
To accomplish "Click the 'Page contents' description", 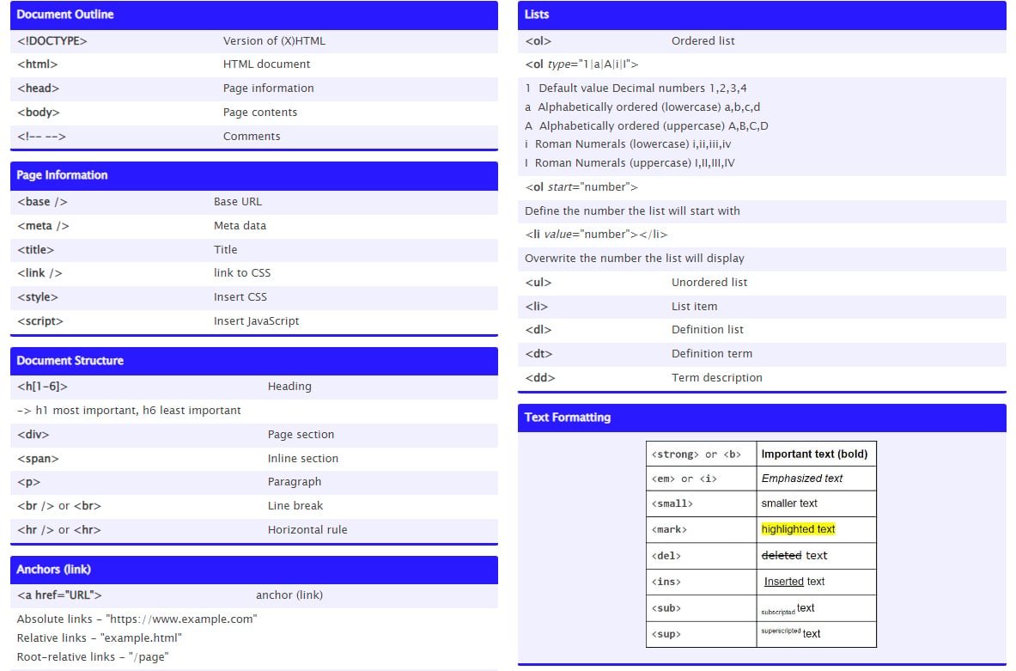I will pyautogui.click(x=260, y=113).
